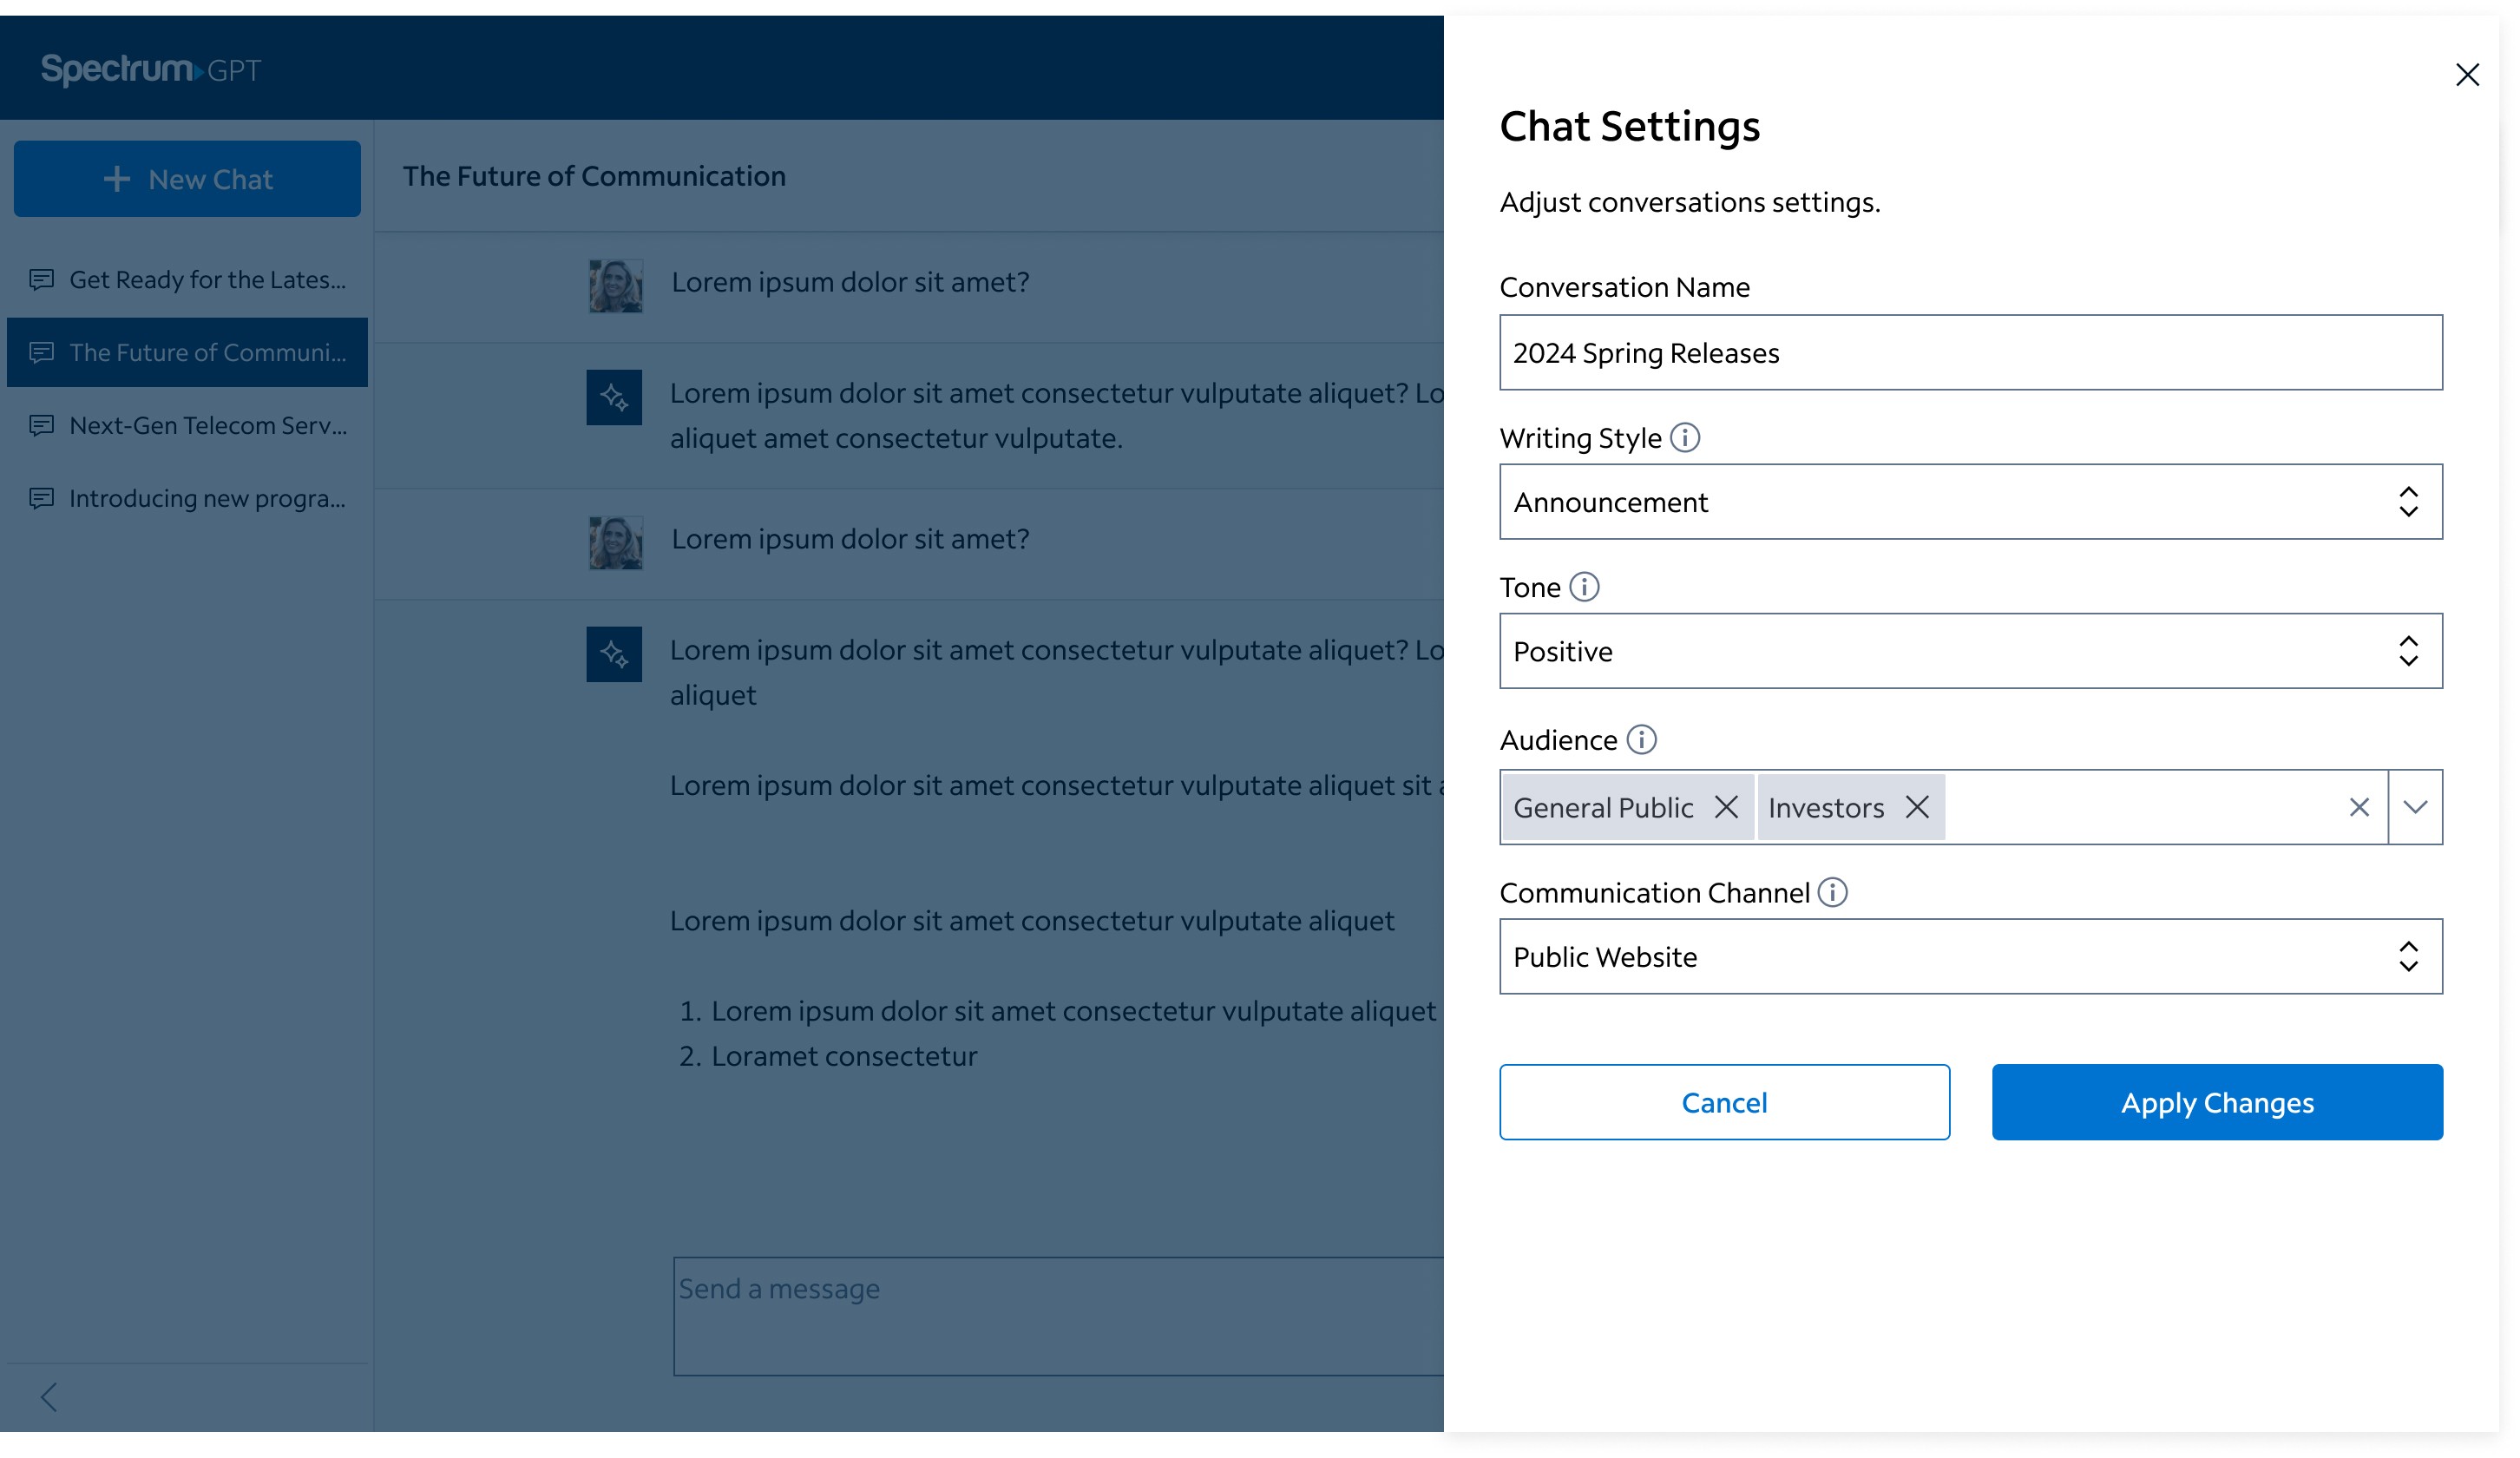Click the Tone info icon
The width and height of the screenshot is (2520, 1458).
pyautogui.click(x=1584, y=587)
